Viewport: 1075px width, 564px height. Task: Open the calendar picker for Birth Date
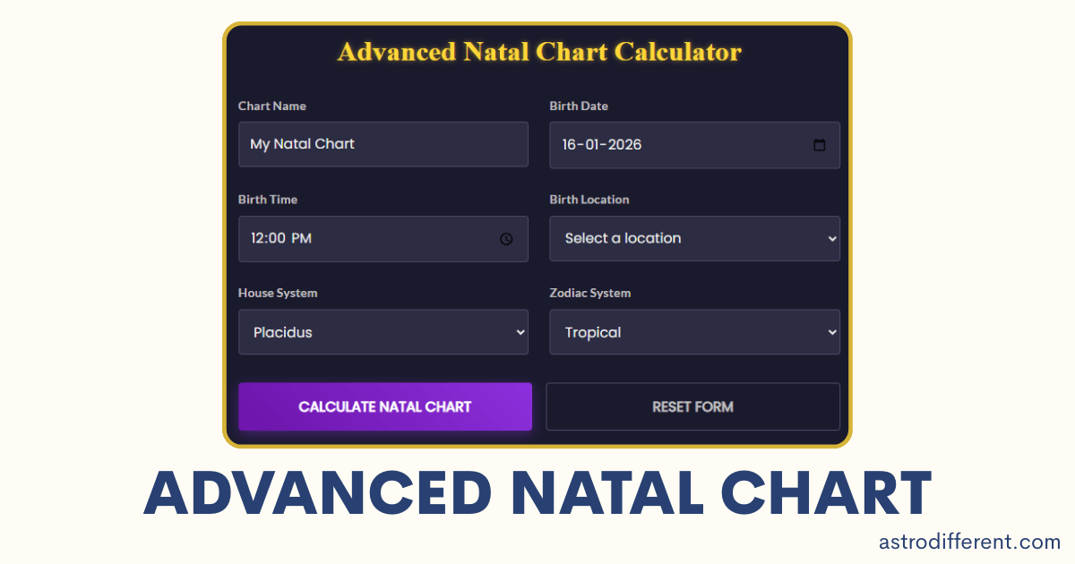point(820,144)
